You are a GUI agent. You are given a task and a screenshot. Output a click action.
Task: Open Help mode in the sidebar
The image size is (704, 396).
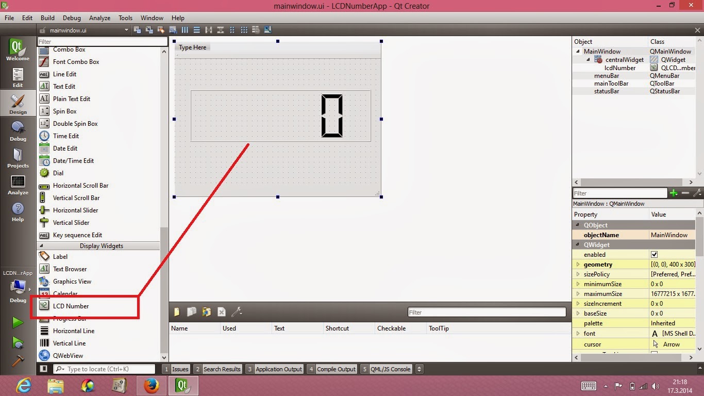18,212
